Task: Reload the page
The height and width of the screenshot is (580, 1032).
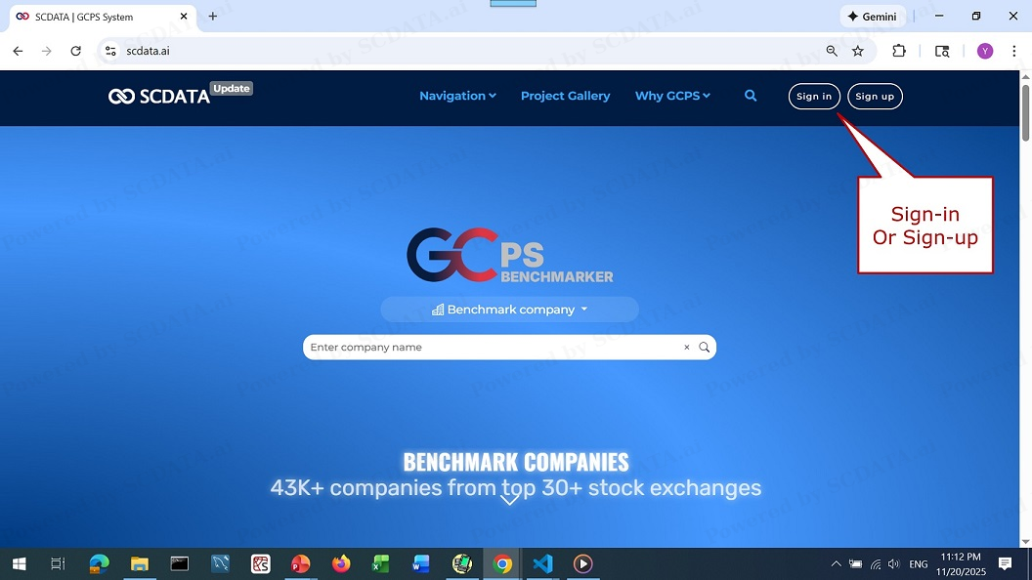Action: [x=76, y=51]
